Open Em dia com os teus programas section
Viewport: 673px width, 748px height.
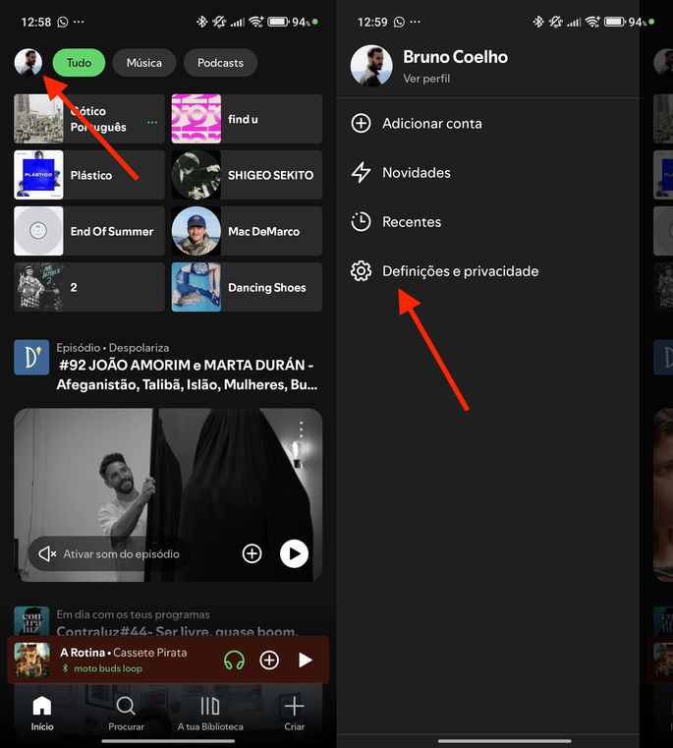pyautogui.click(x=133, y=614)
